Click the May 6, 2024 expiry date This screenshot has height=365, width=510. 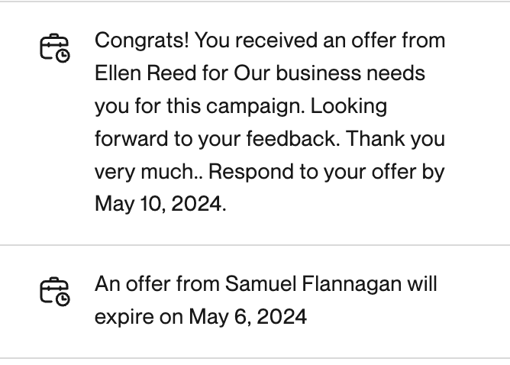click(247, 316)
